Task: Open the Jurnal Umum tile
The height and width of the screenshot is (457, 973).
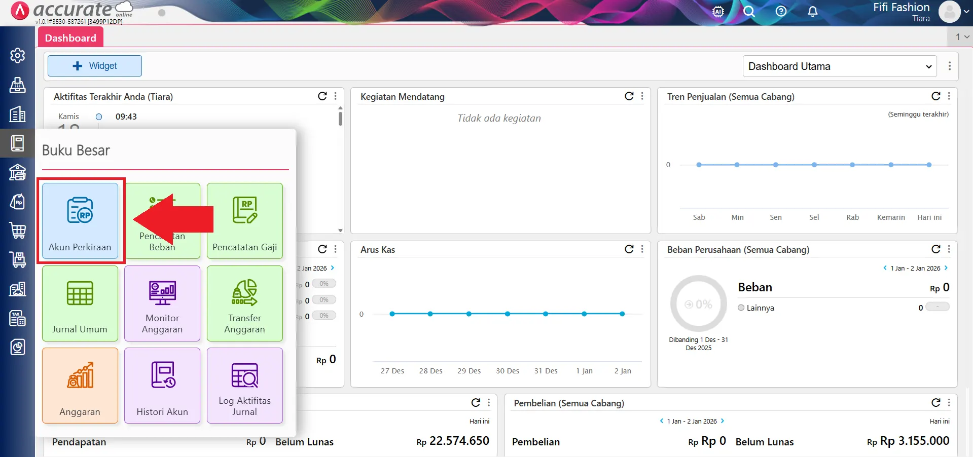Action: click(x=80, y=303)
